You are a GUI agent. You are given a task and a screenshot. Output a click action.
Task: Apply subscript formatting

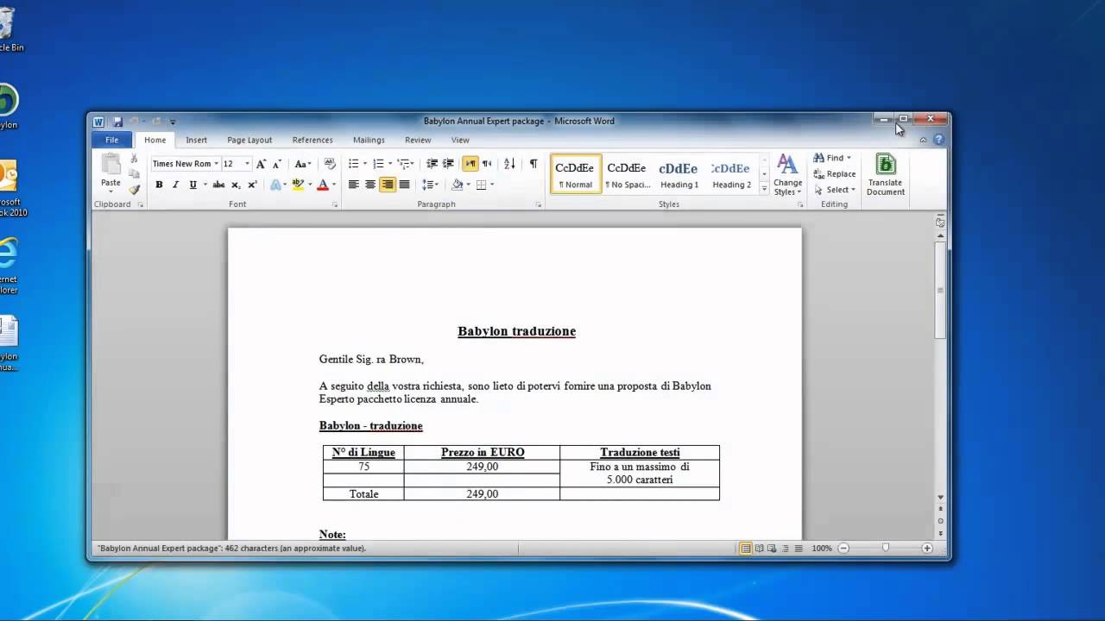(237, 185)
